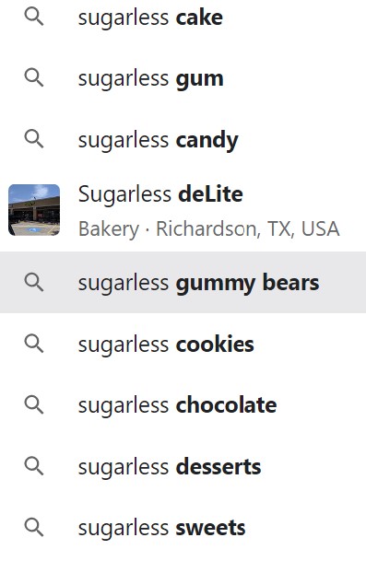Click Bakery Richardson, TX, USA subtitle
The height and width of the screenshot is (561, 366).
pos(208,229)
